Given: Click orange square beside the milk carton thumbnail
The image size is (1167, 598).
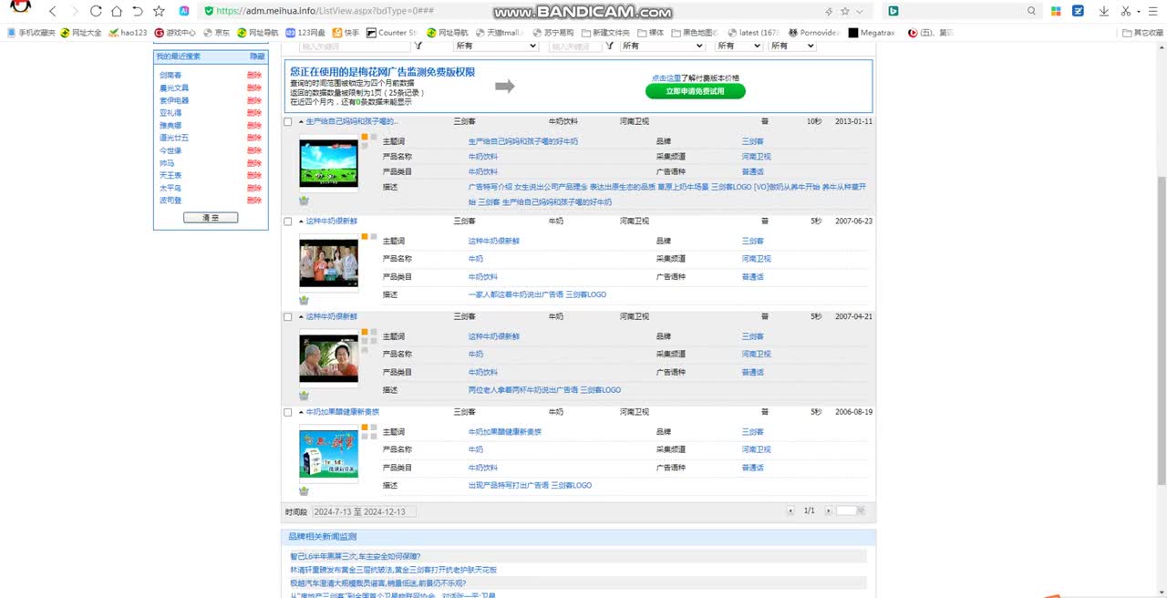Looking at the screenshot, I should click(365, 428).
